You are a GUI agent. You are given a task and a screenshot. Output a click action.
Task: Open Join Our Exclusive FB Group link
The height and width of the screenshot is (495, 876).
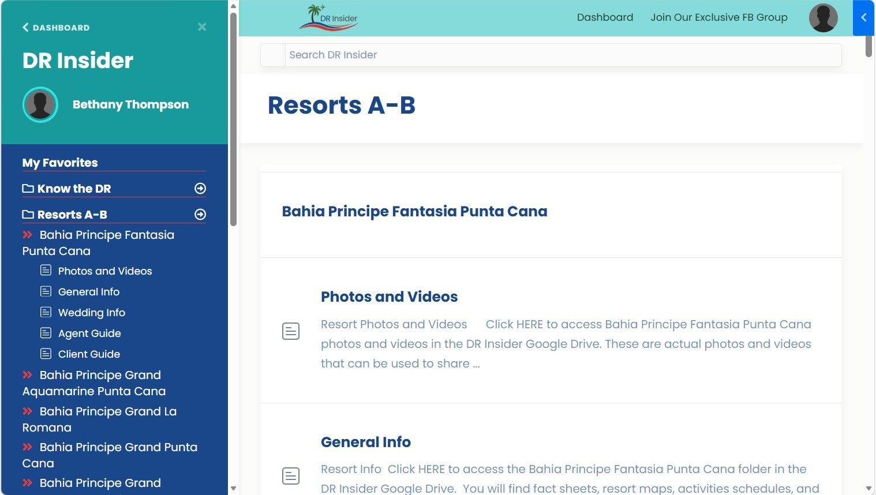tap(719, 17)
